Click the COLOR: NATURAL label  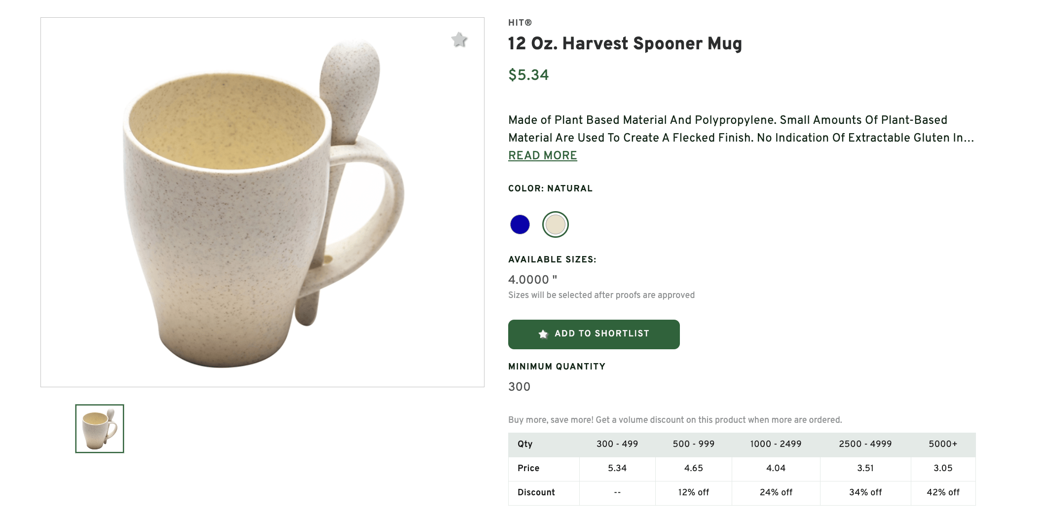pyautogui.click(x=550, y=188)
